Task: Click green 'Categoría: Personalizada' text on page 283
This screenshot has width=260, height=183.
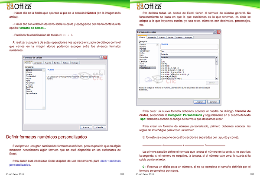Action: click(x=185, y=115)
